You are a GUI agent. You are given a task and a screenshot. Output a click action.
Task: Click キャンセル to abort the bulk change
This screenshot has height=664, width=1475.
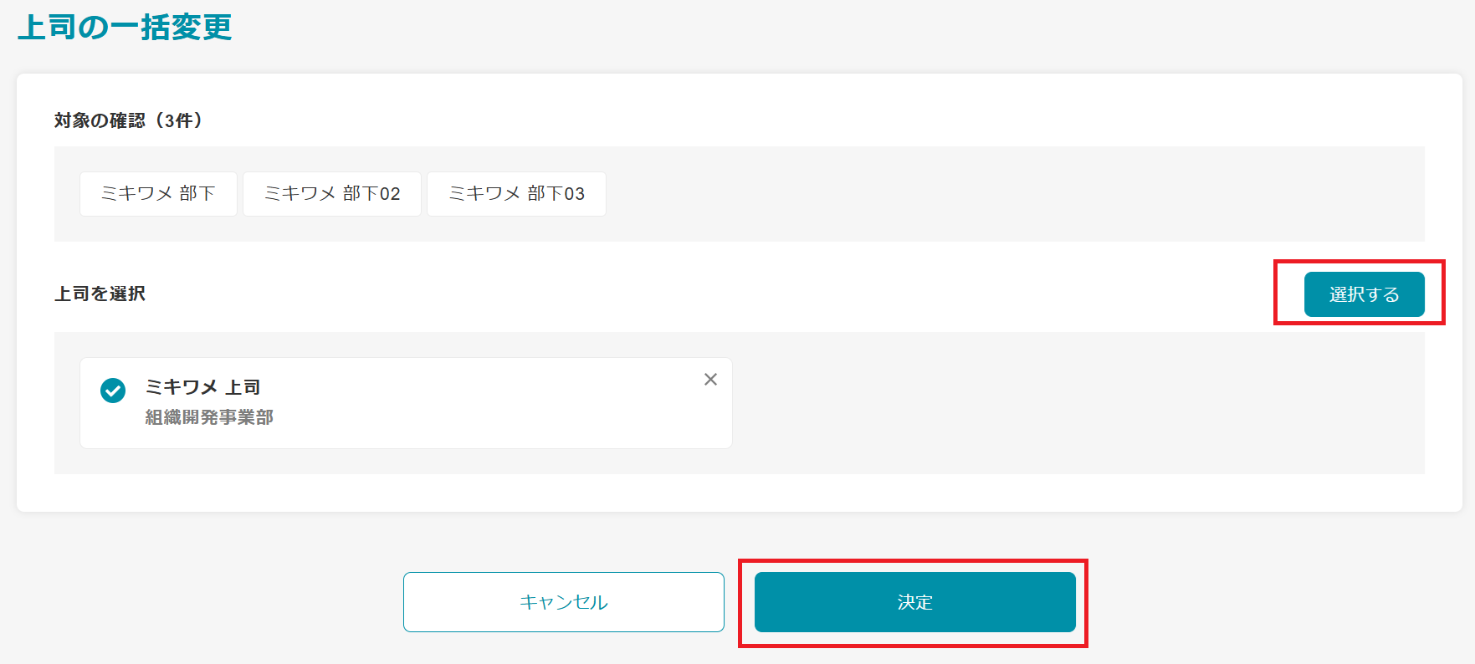point(563,601)
